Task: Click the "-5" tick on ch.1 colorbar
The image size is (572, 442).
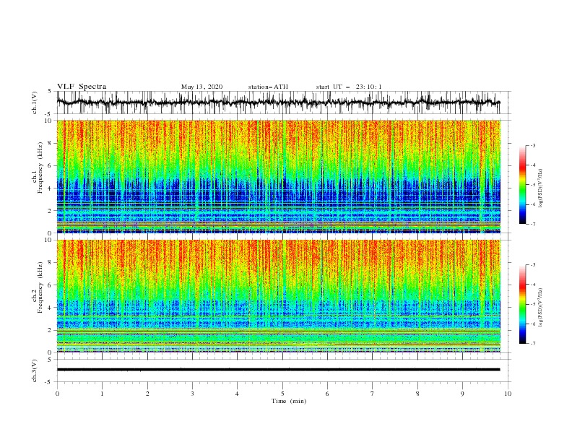Action: tap(532, 185)
